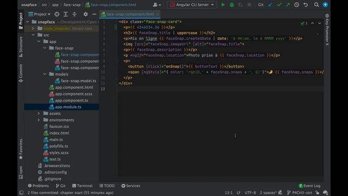This screenshot has height=196, width=348.
Task: Open the Services tool window
Action: pyautogui.click(x=130, y=186)
